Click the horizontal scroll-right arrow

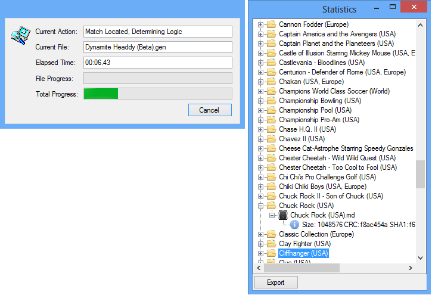point(411,268)
